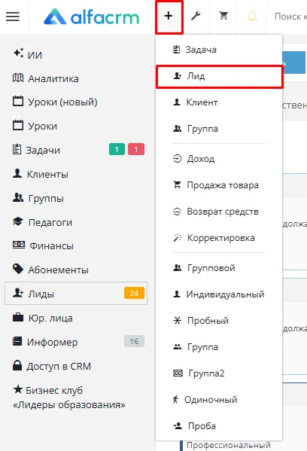Open the ИИ sidebar section
Viewport: 307px width, 451px height.
click(28, 54)
